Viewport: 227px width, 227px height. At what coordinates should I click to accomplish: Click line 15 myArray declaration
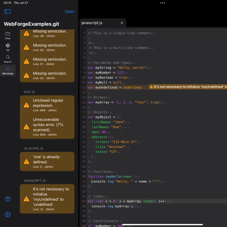[125, 102]
